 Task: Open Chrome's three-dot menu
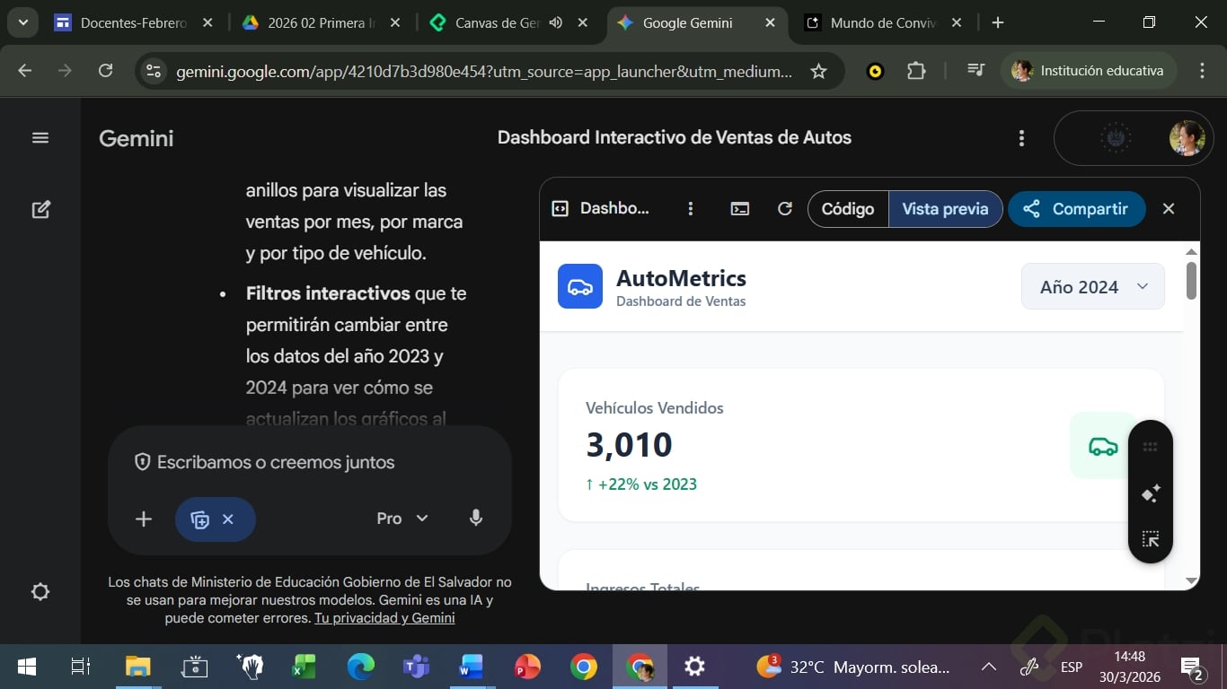pyautogui.click(x=1203, y=71)
